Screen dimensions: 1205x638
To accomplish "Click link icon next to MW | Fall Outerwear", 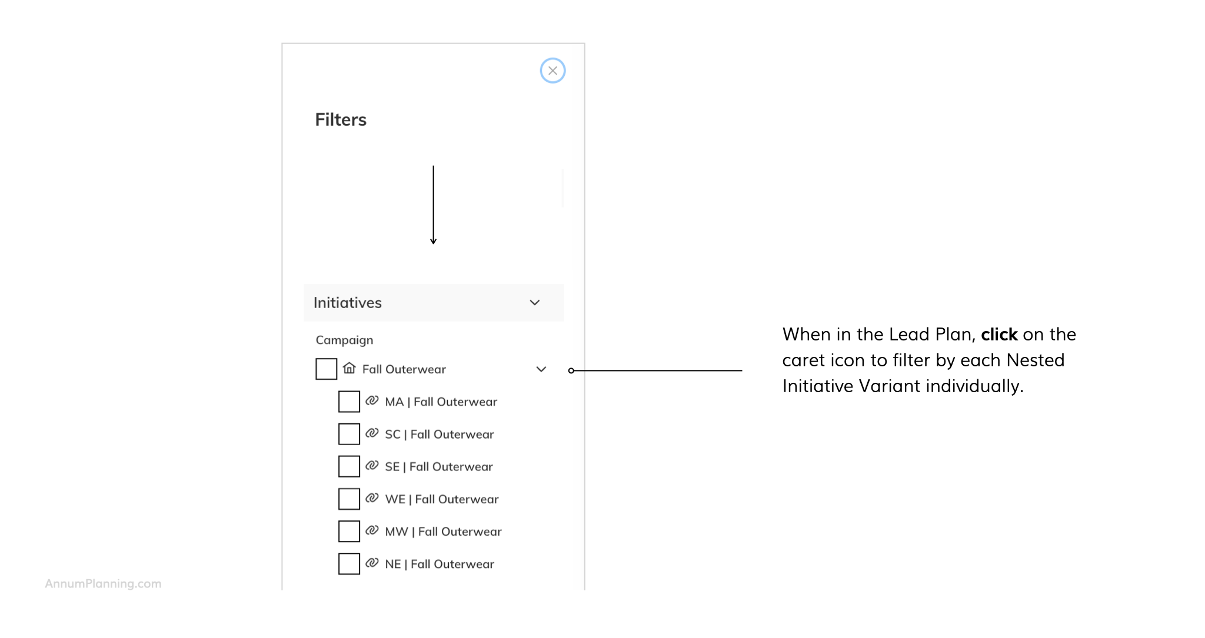I will [372, 530].
